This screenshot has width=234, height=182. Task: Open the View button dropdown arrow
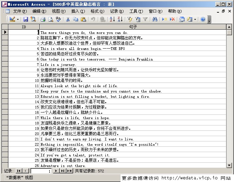click(18, 19)
